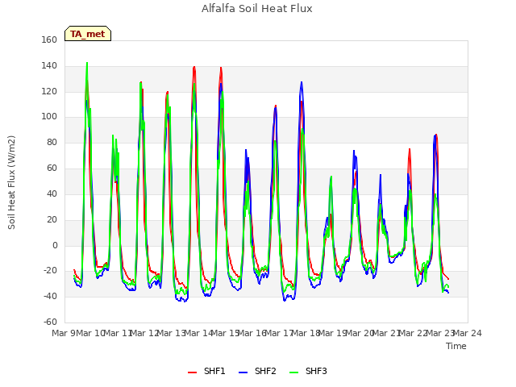The image size is (516, 387).
Task: Click the -60 y-axis tick label
Action: pyautogui.click(x=51, y=322)
